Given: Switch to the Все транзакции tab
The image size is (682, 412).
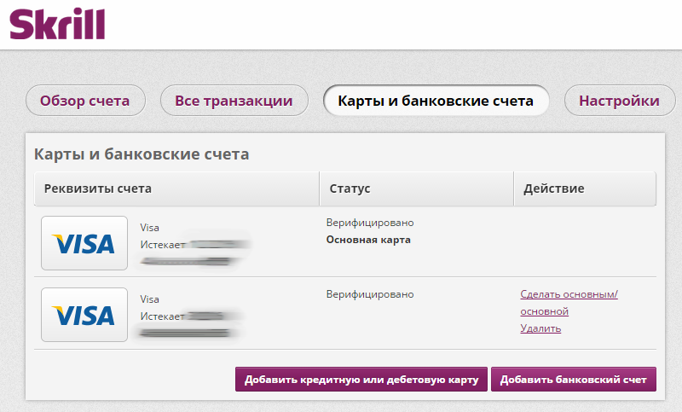Looking at the screenshot, I should (234, 102).
